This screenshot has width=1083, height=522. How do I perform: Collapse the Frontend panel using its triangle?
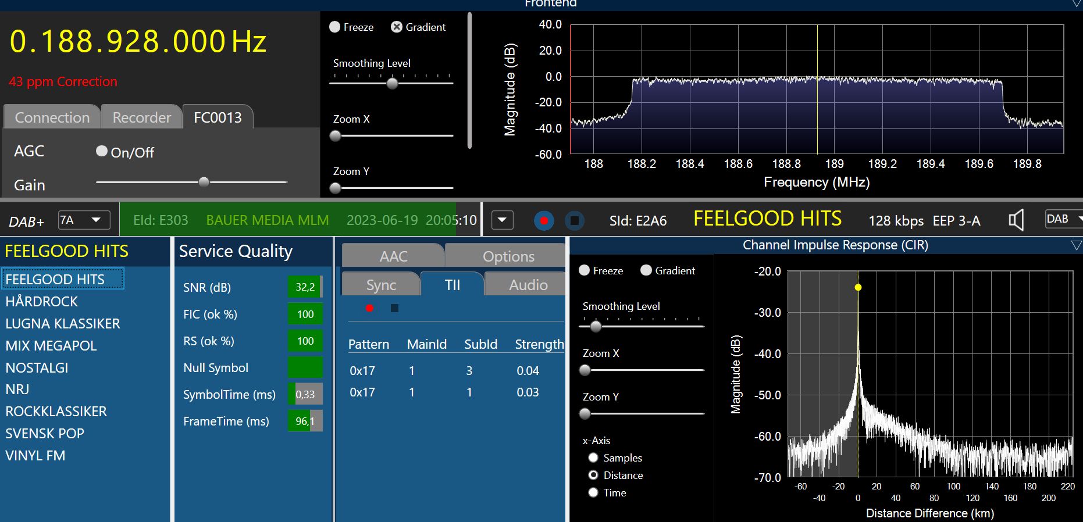tap(1076, 3)
